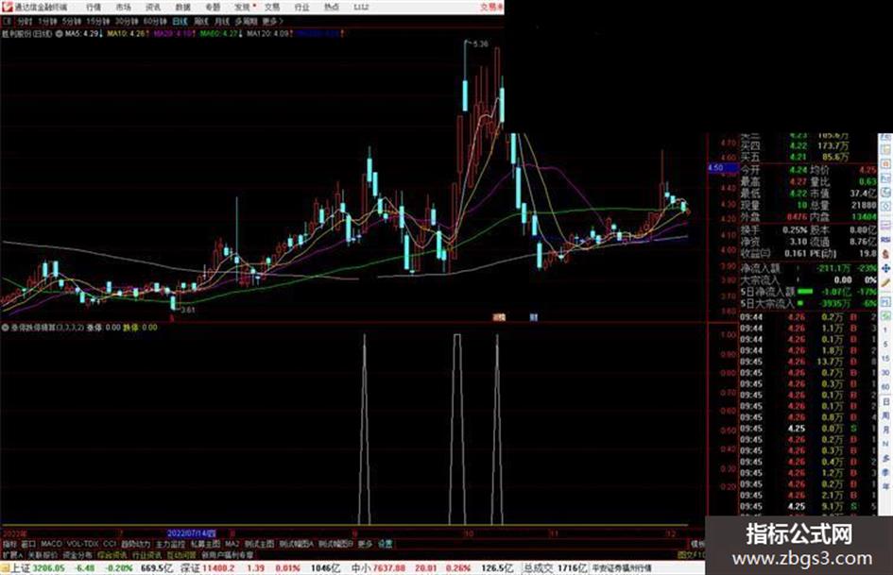This screenshot has width=893, height=575.
Task: Click the 5.36 high price label
Action: 481,43
